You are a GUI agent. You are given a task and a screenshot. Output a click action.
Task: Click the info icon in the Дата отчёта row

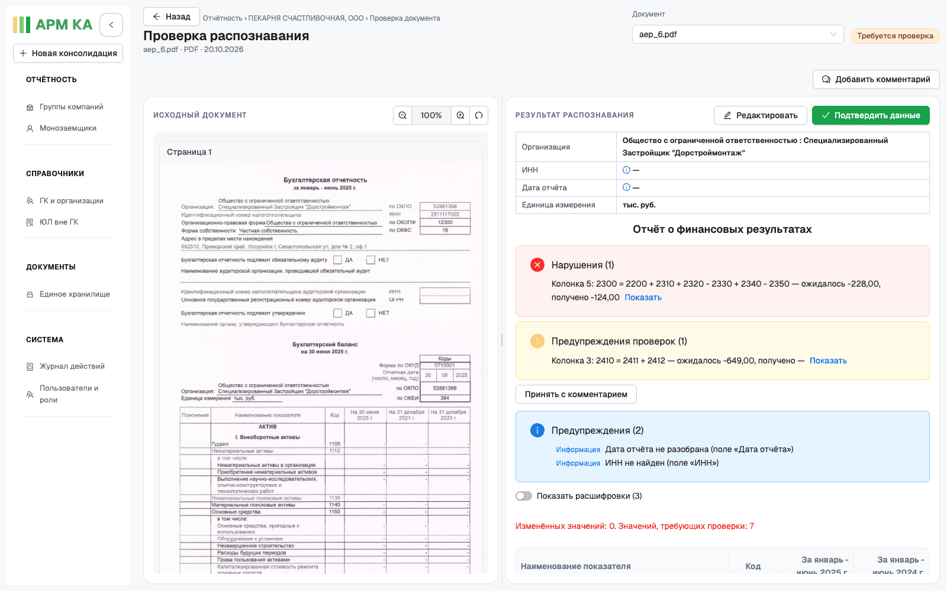[626, 187]
